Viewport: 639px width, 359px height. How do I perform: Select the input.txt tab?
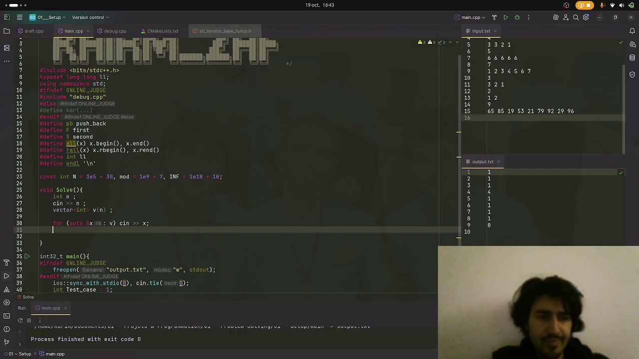point(481,31)
